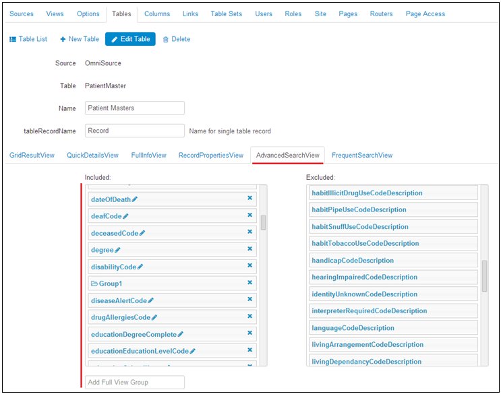Screen dimensions: 501x394
Task: Click the Included list scrollbar thumb
Action: 263,222
